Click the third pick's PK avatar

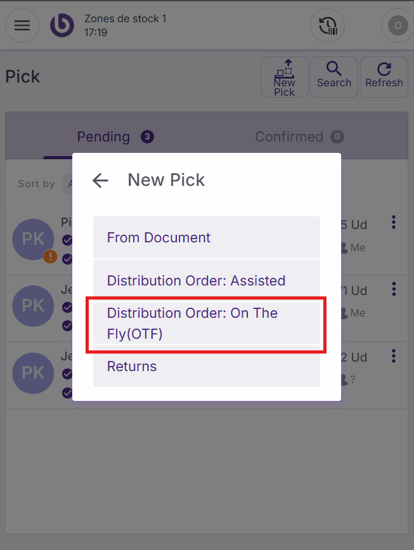[33, 372]
